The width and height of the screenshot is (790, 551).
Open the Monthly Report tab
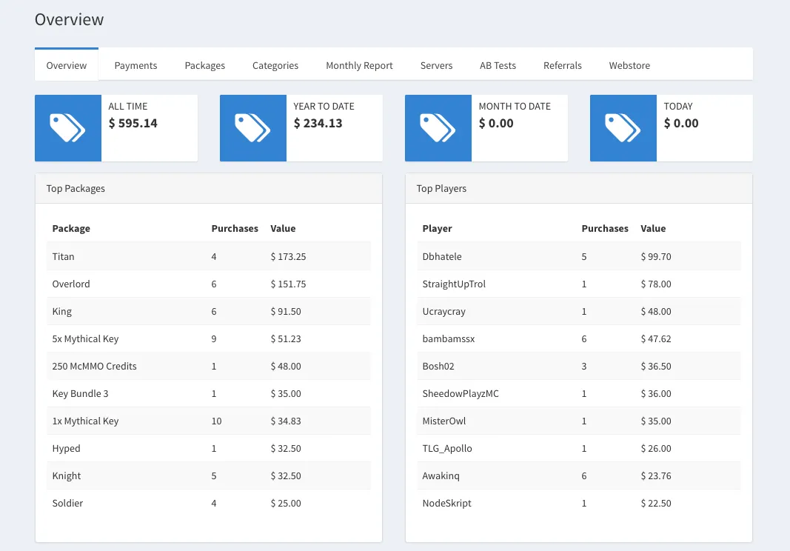pyautogui.click(x=359, y=65)
